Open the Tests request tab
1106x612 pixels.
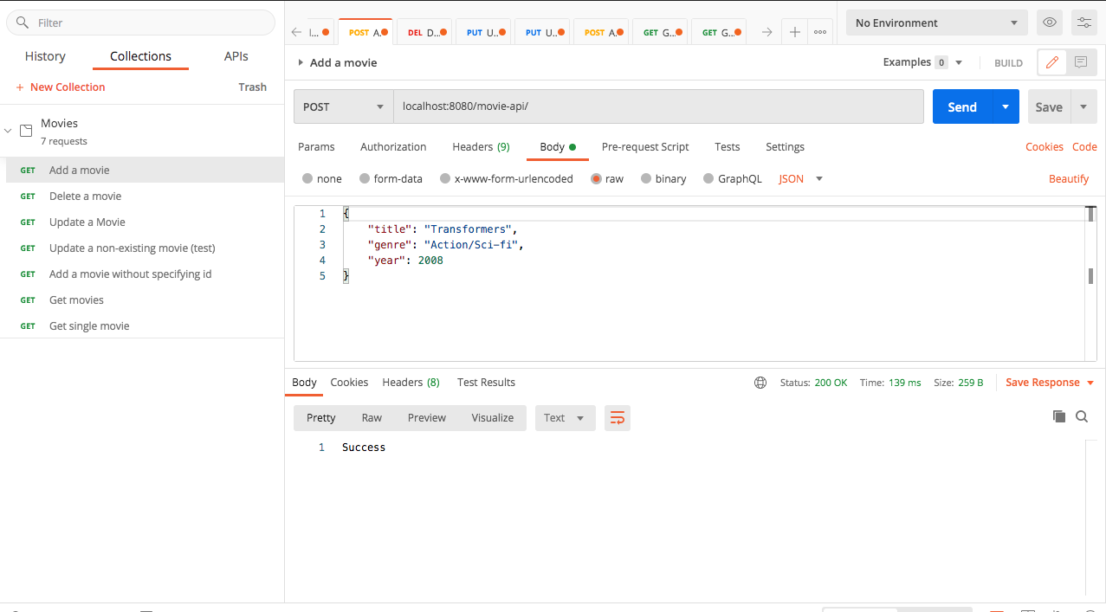tap(728, 147)
